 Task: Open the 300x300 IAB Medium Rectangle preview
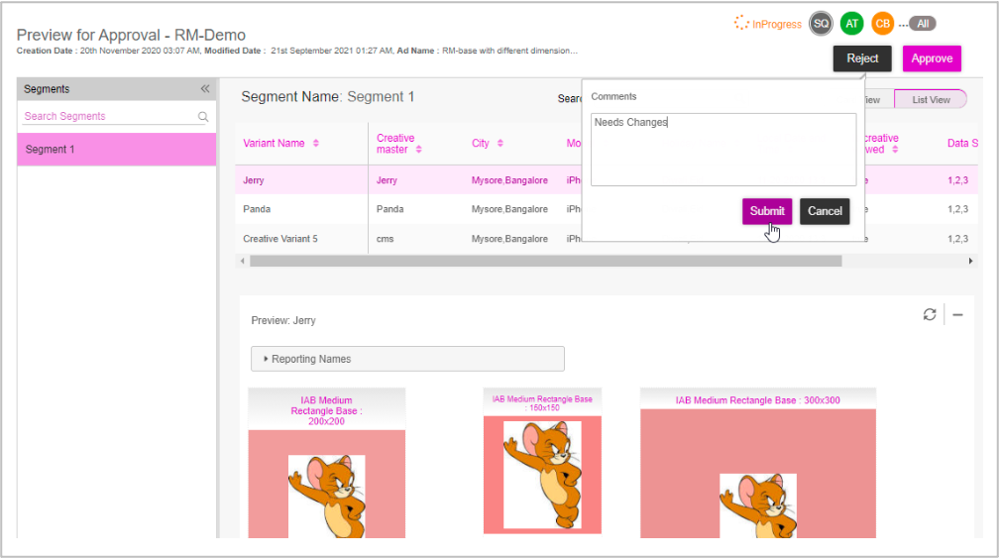pos(757,463)
